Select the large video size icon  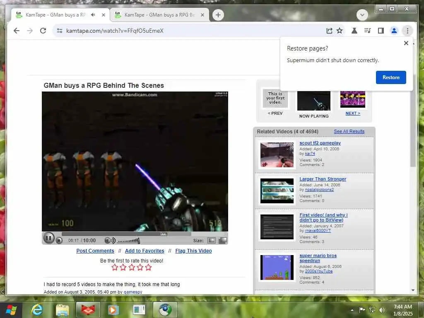pos(222,241)
